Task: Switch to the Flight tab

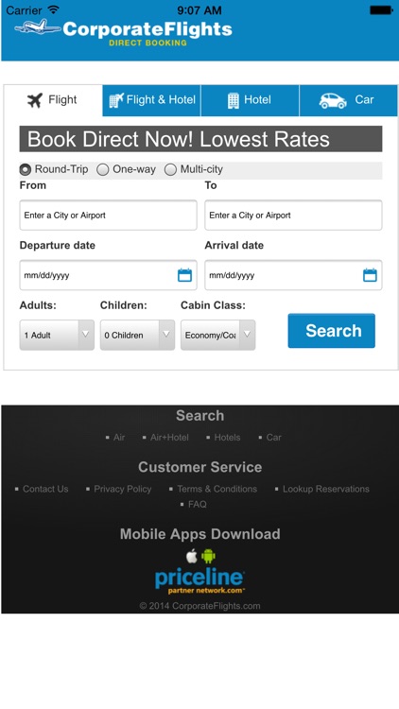Action: (53, 100)
